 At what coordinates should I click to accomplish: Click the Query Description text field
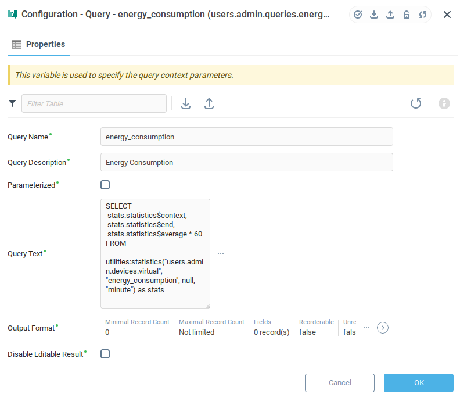pos(246,162)
